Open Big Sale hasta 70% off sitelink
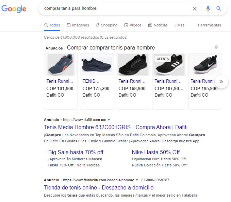This screenshot has height=202, width=231. tap(76, 152)
